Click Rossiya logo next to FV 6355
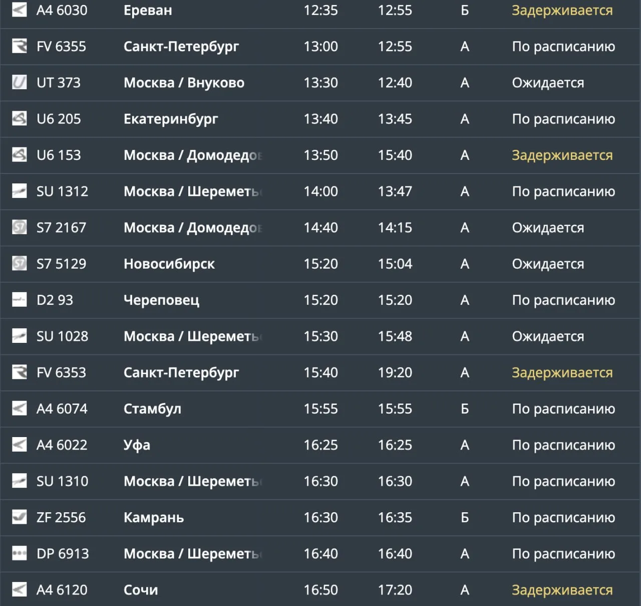The image size is (641, 606). pyautogui.click(x=19, y=46)
